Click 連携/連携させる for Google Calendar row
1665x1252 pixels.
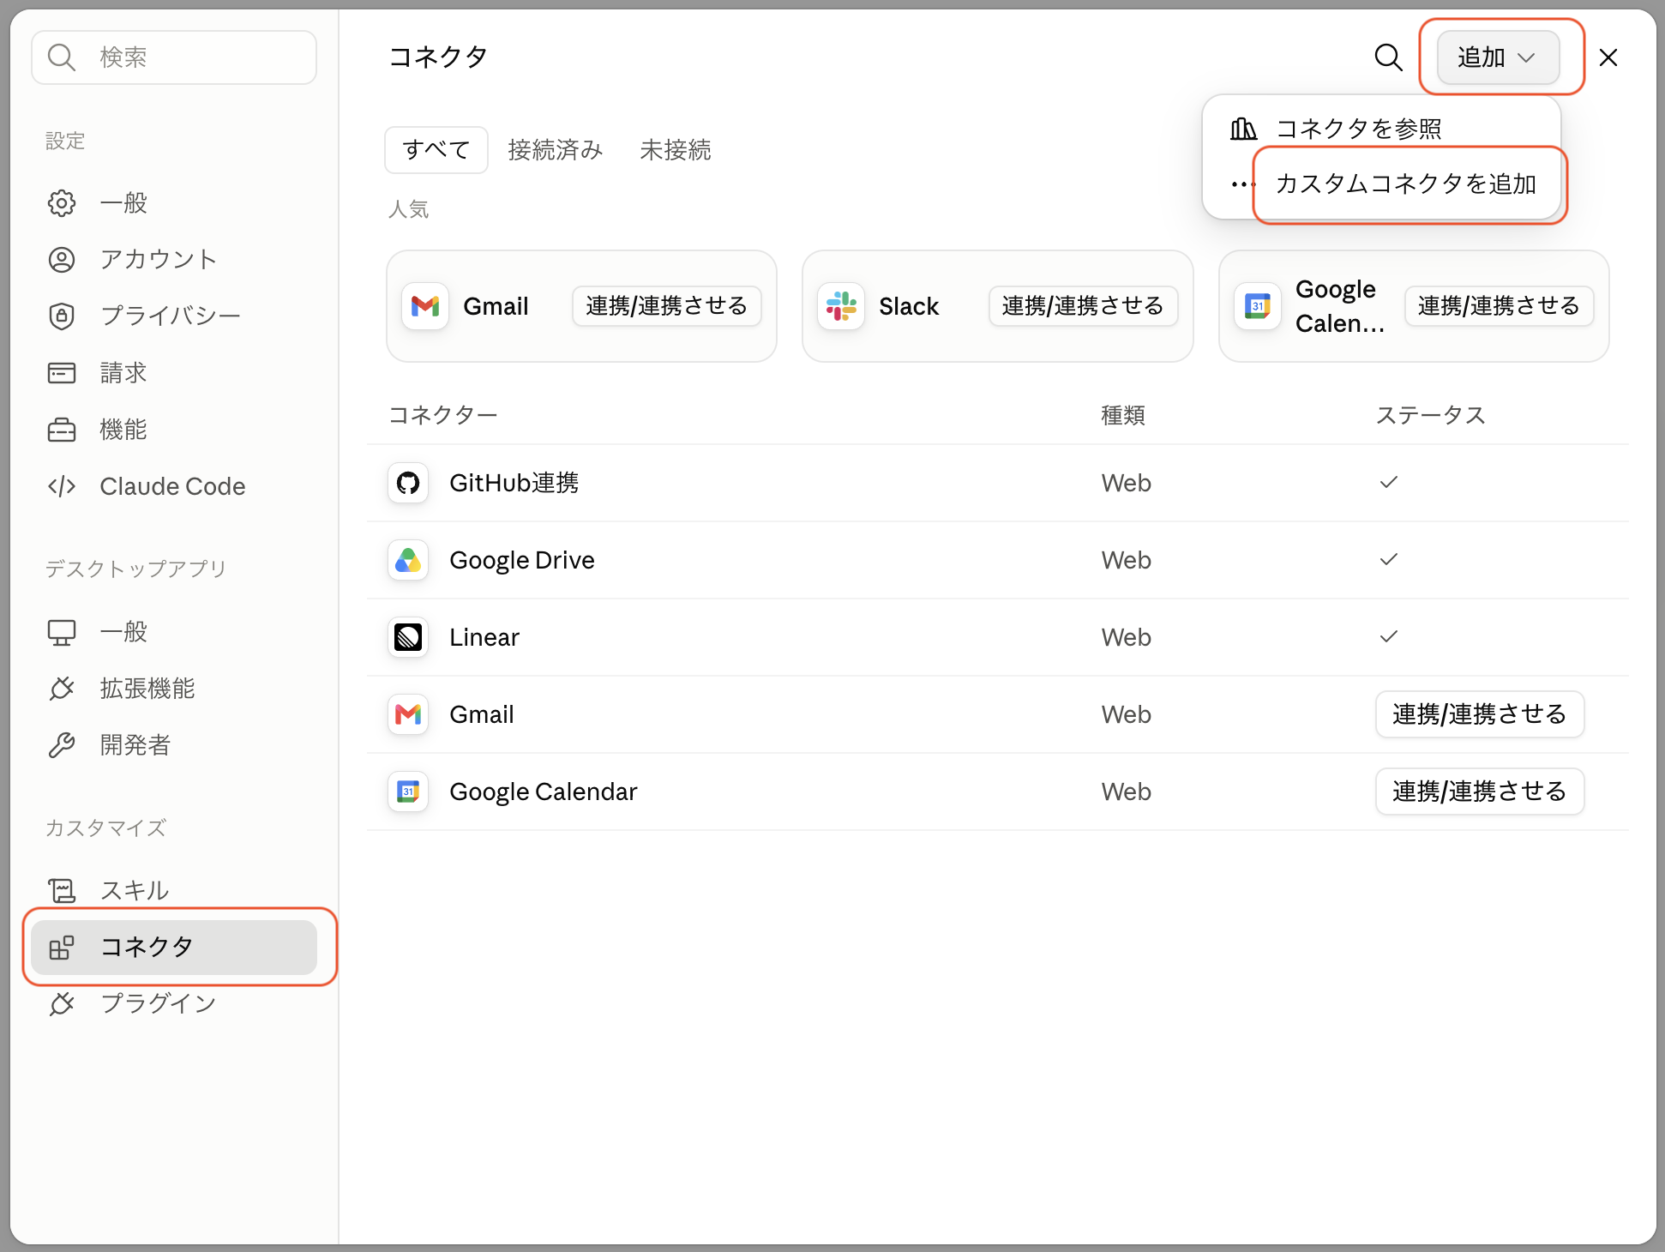tap(1480, 792)
